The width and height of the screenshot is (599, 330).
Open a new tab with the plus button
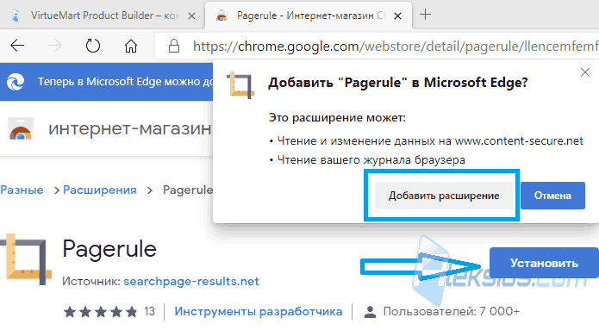pyautogui.click(x=425, y=15)
